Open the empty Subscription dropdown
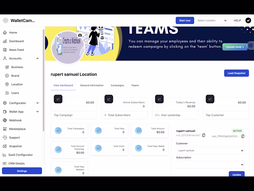Image resolution: width=254 pixels, height=191 pixels. coord(210,165)
